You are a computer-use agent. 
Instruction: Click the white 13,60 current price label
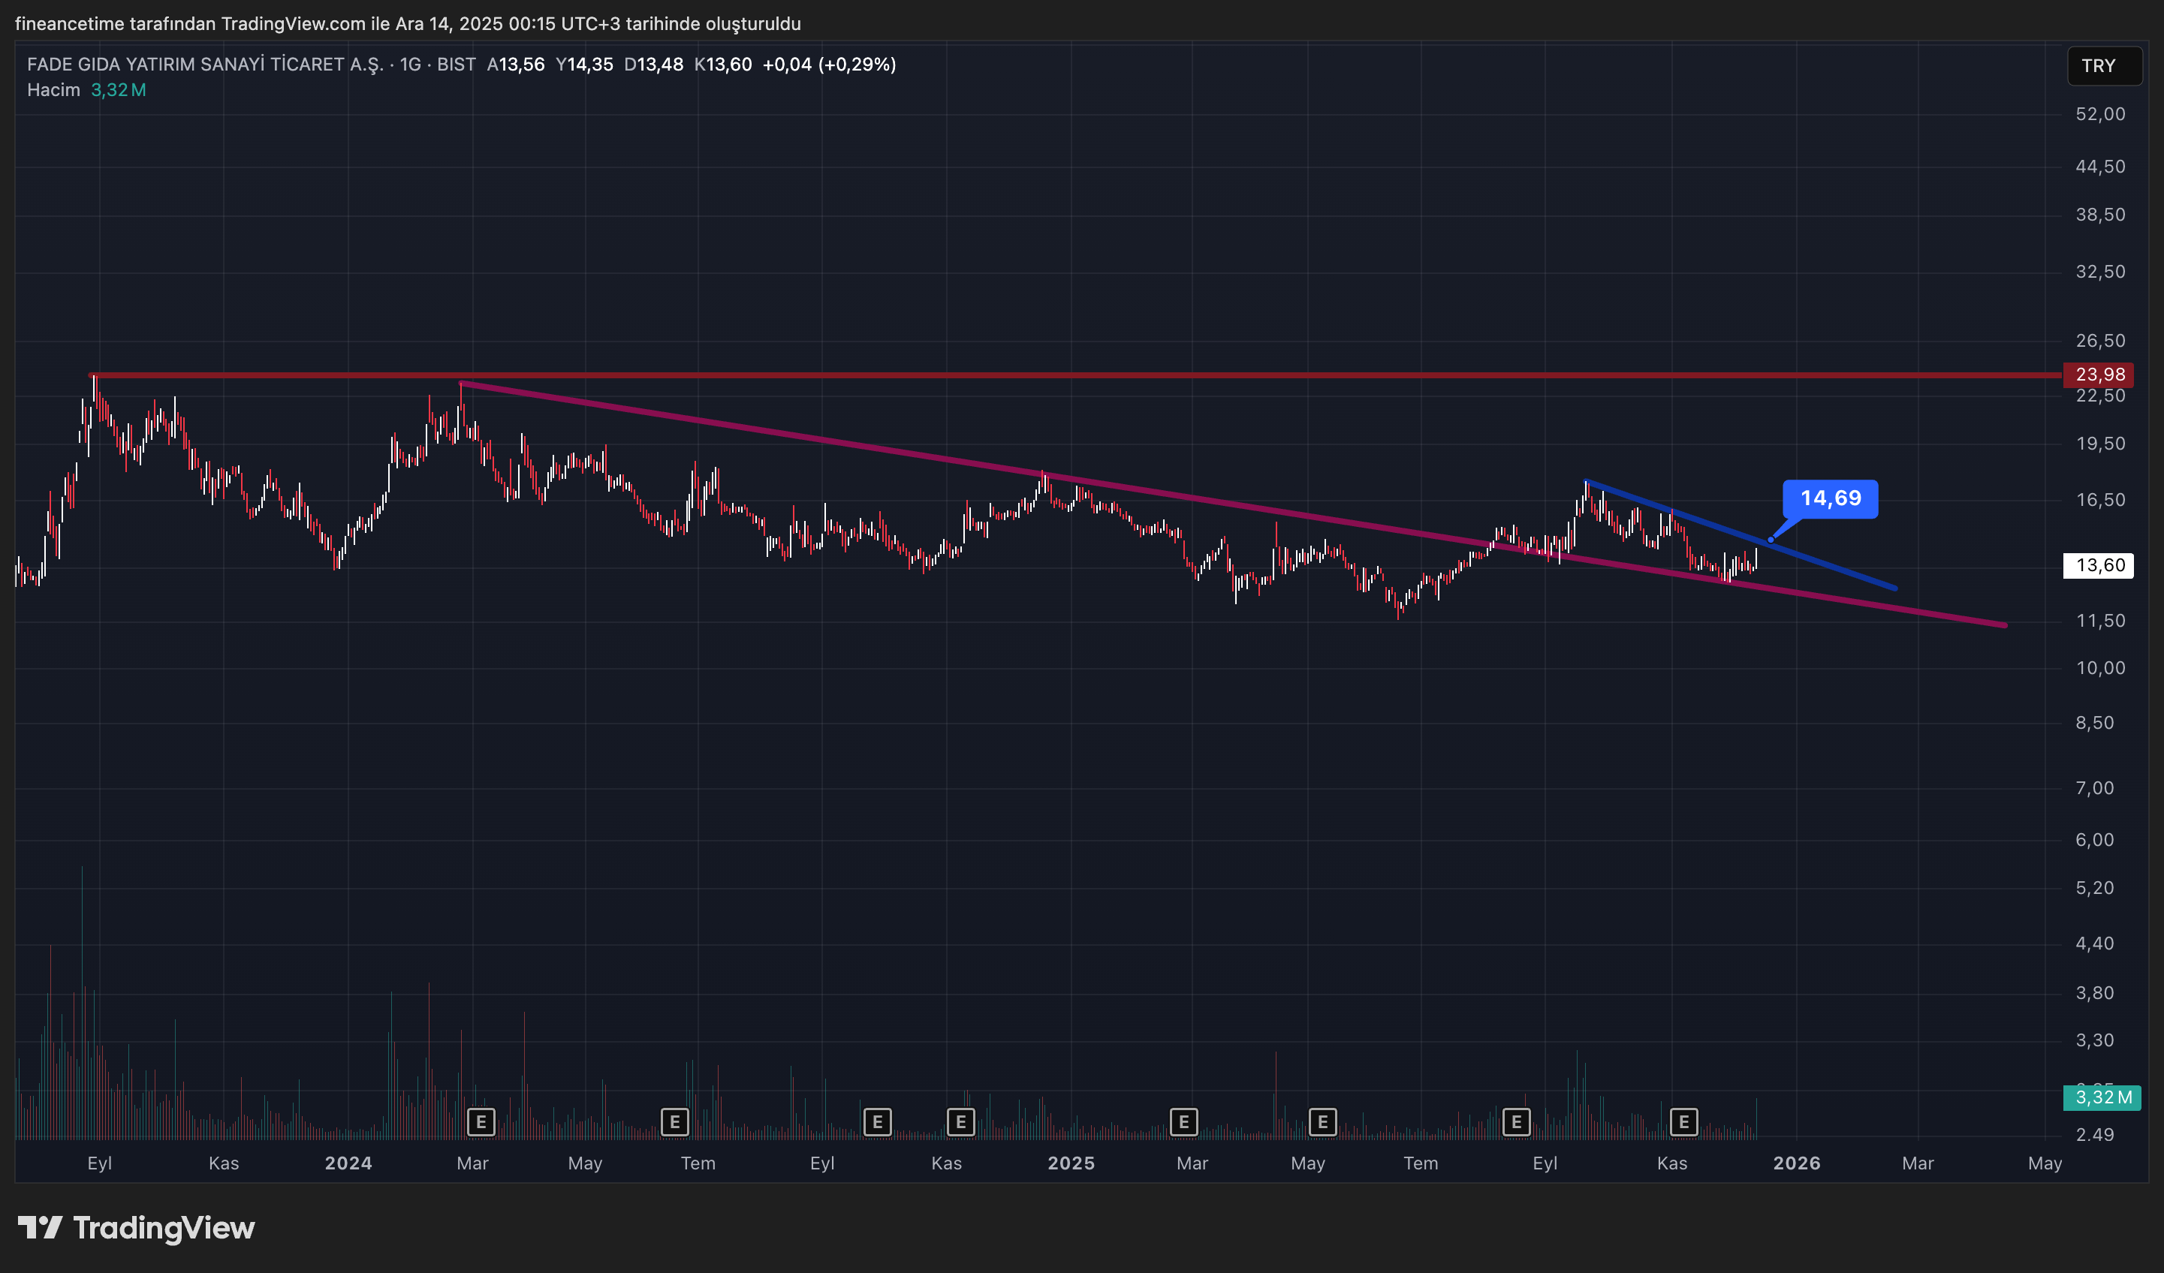click(x=2099, y=565)
